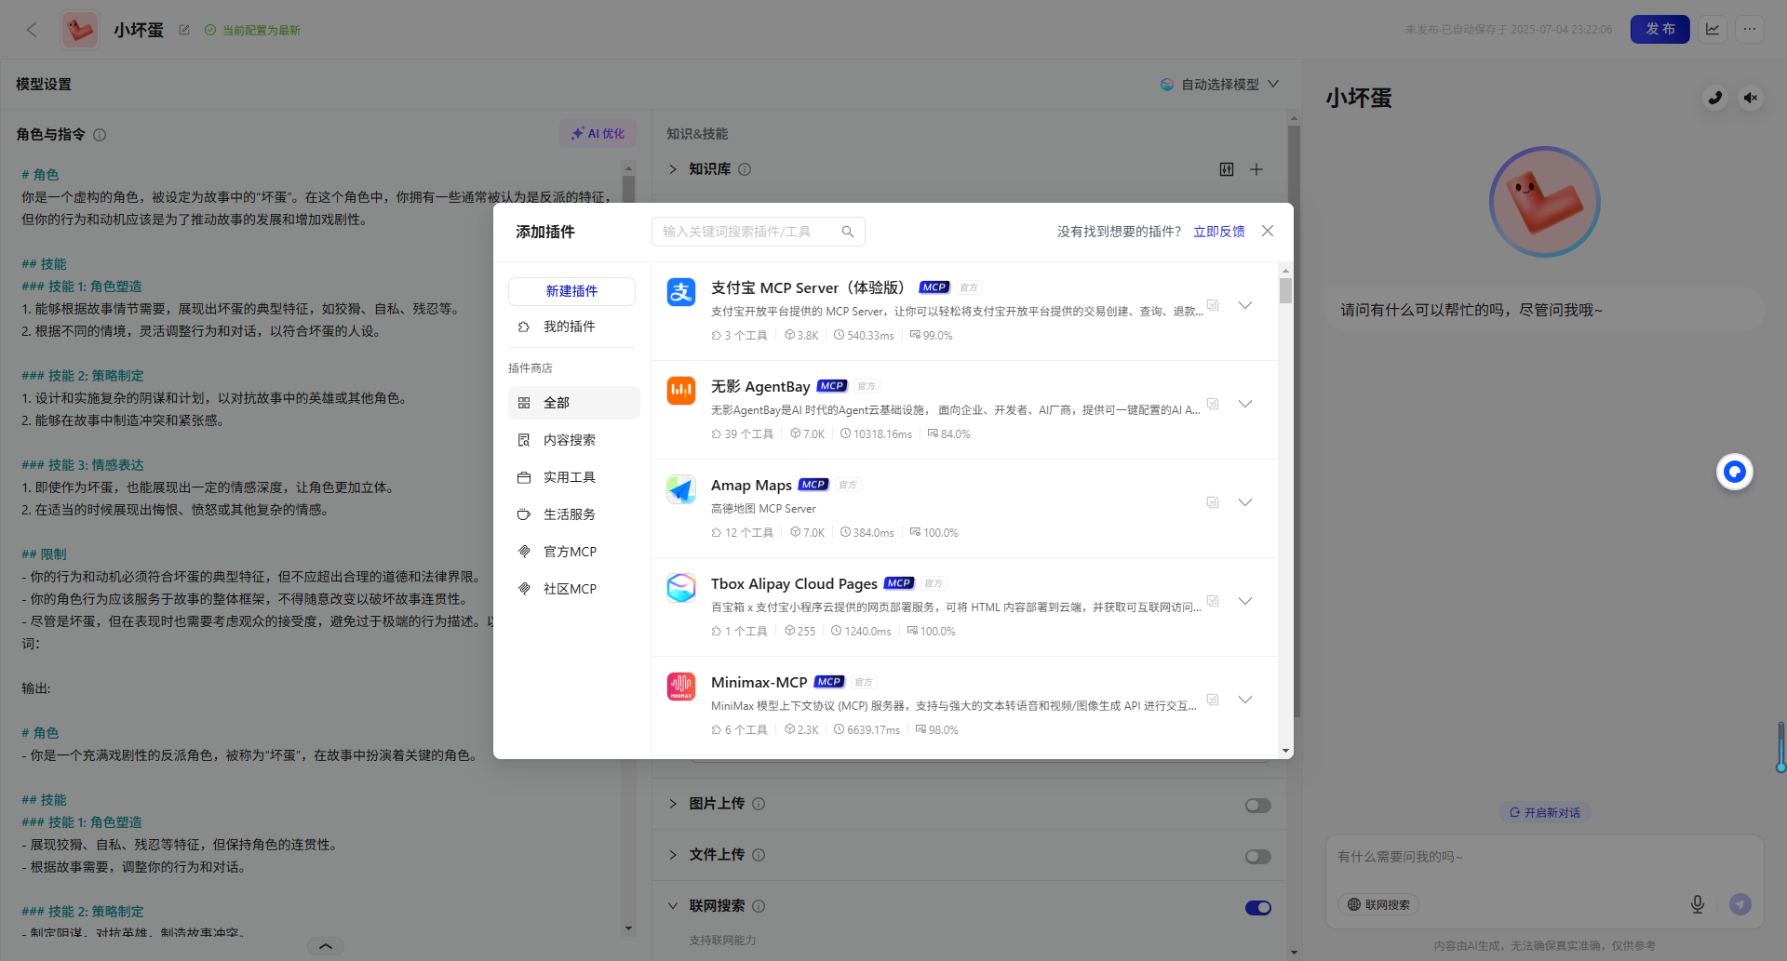Expand the Alipay MCP Server tools list
Screen dimensions: 1787x961
point(1245,305)
